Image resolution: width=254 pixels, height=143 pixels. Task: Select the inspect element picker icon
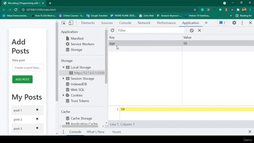tap(63, 23)
